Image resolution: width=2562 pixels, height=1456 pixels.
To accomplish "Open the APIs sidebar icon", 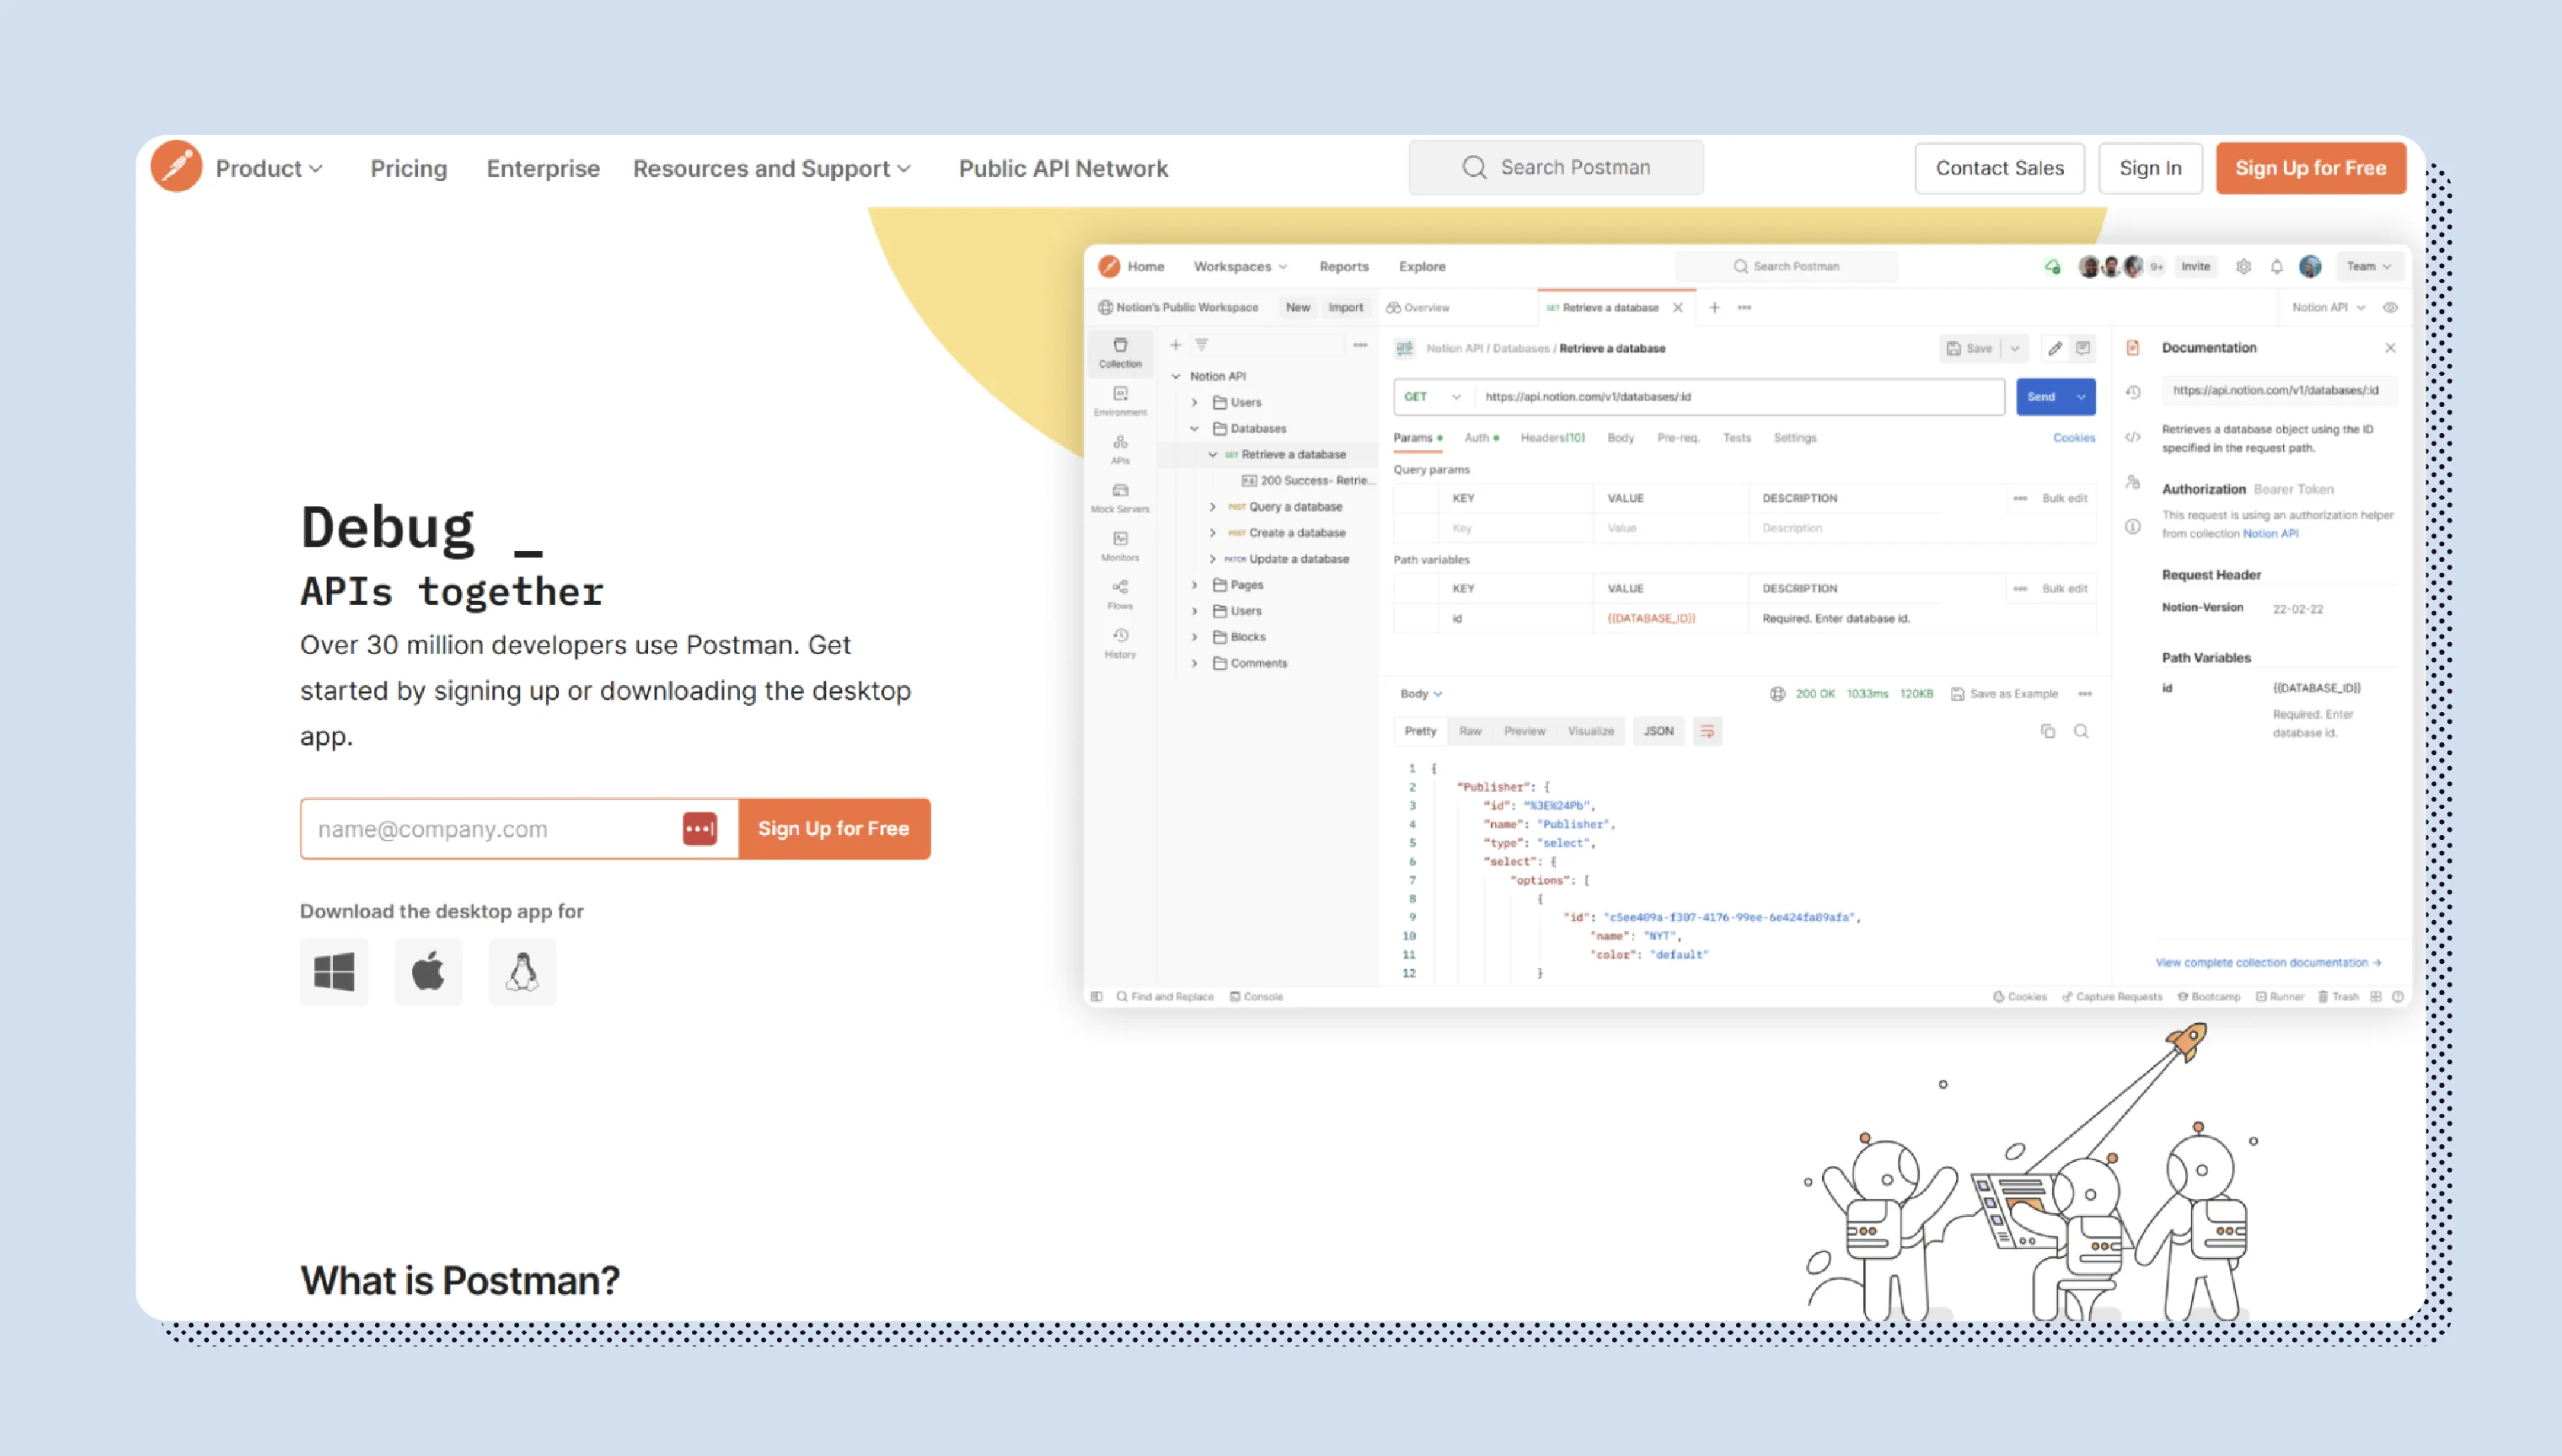I will 1120,449.
